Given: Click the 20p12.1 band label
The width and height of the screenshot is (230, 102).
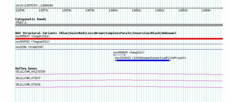Looking at the screenshot, I should click(x=21, y=22).
